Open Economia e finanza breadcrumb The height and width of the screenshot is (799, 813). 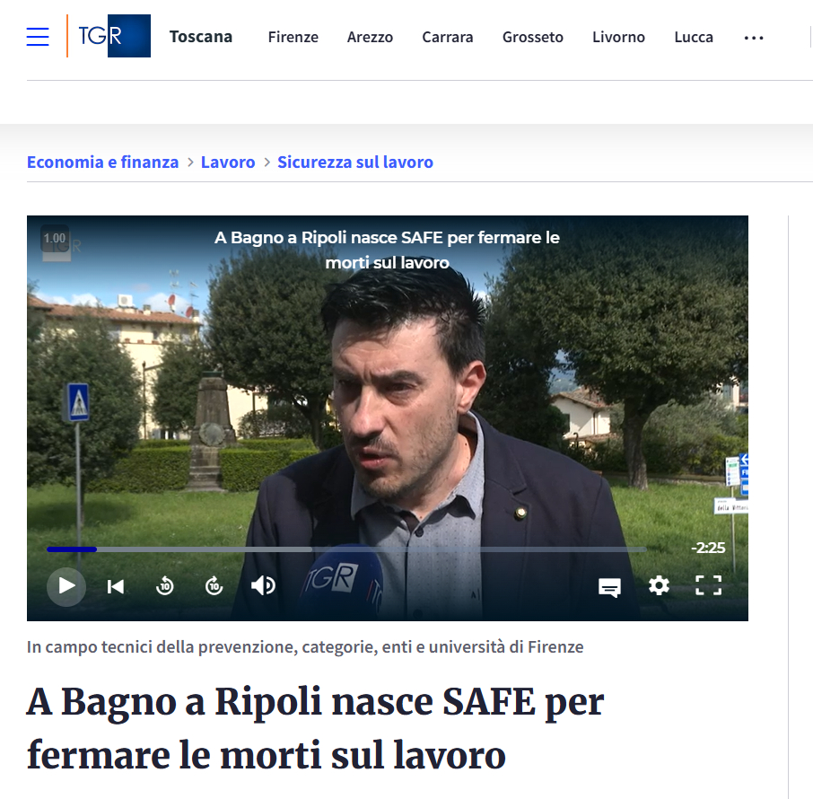(102, 162)
